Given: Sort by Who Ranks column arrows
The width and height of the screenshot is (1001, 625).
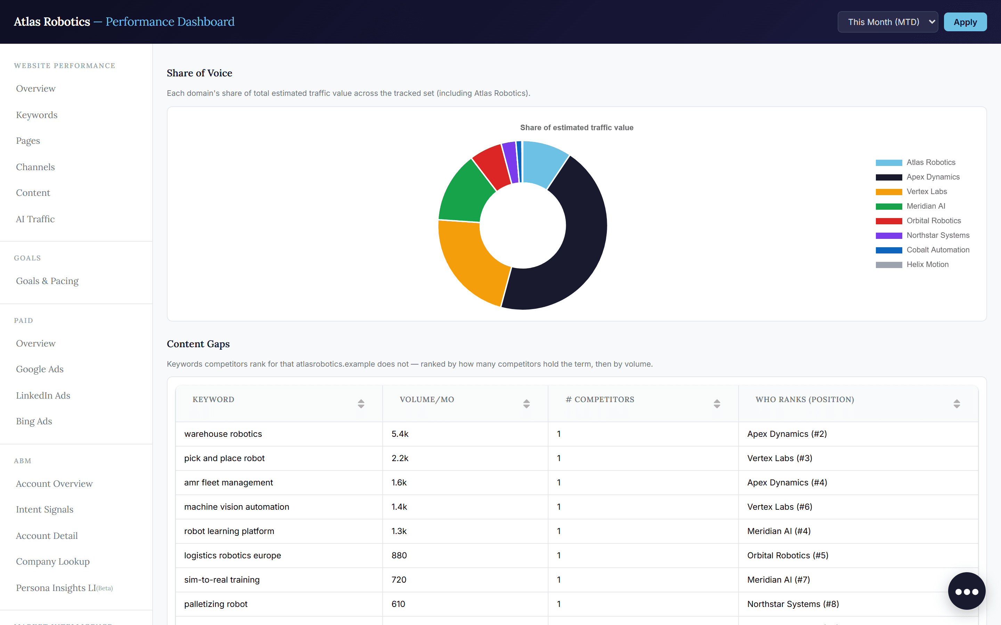Looking at the screenshot, I should 957,404.
